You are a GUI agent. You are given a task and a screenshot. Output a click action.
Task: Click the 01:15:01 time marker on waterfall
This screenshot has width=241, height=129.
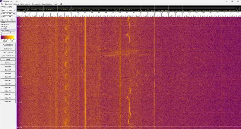[19, 27]
